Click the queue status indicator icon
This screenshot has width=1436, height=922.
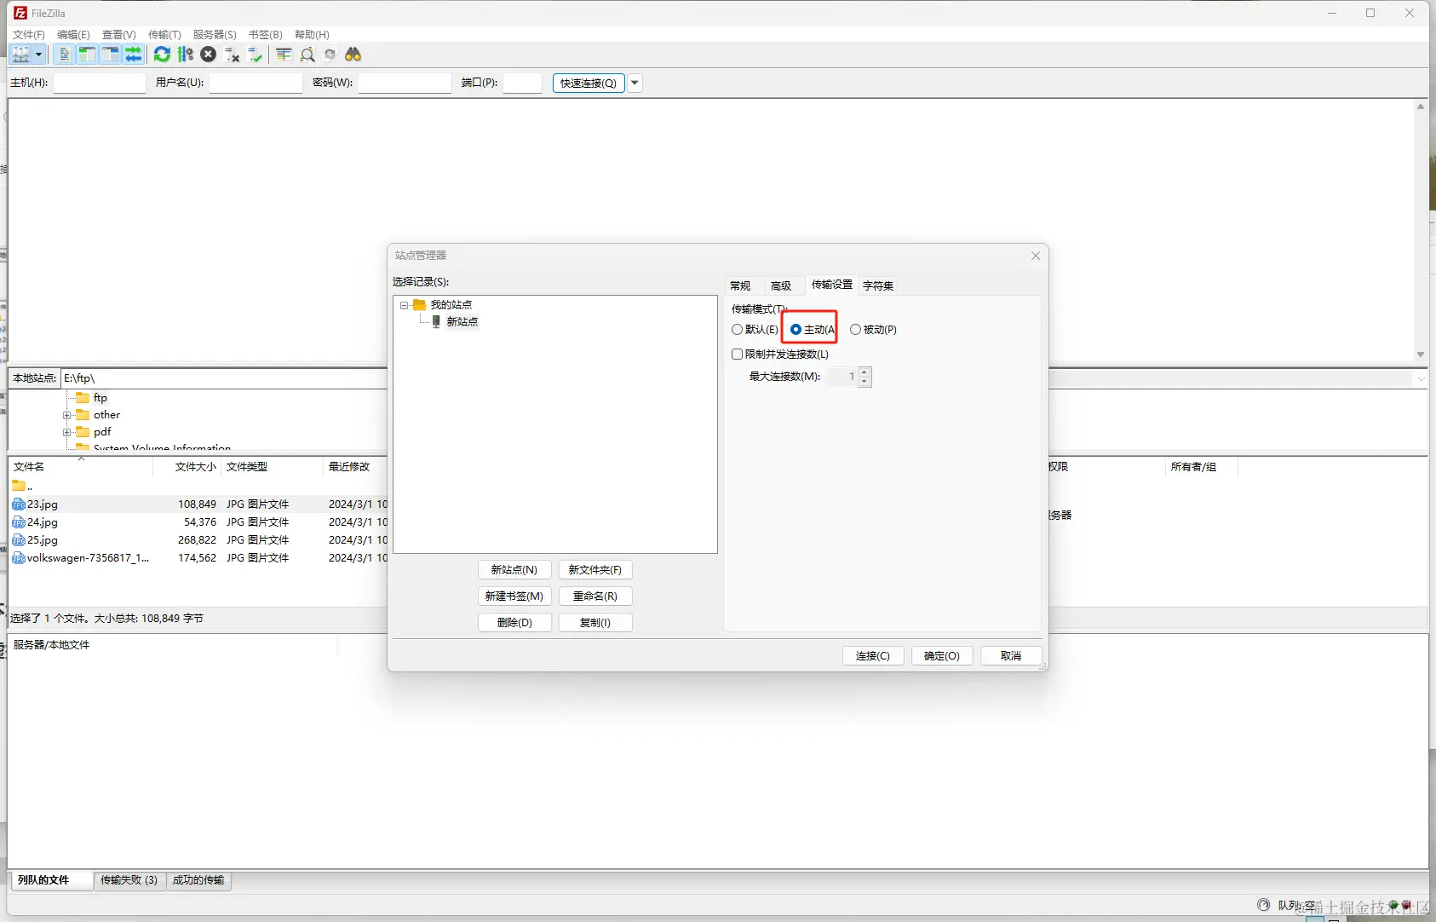[1264, 905]
